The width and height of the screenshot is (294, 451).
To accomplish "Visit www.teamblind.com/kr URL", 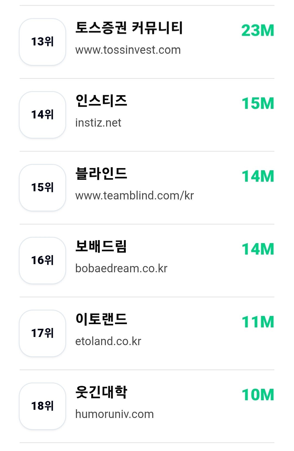I will [134, 196].
